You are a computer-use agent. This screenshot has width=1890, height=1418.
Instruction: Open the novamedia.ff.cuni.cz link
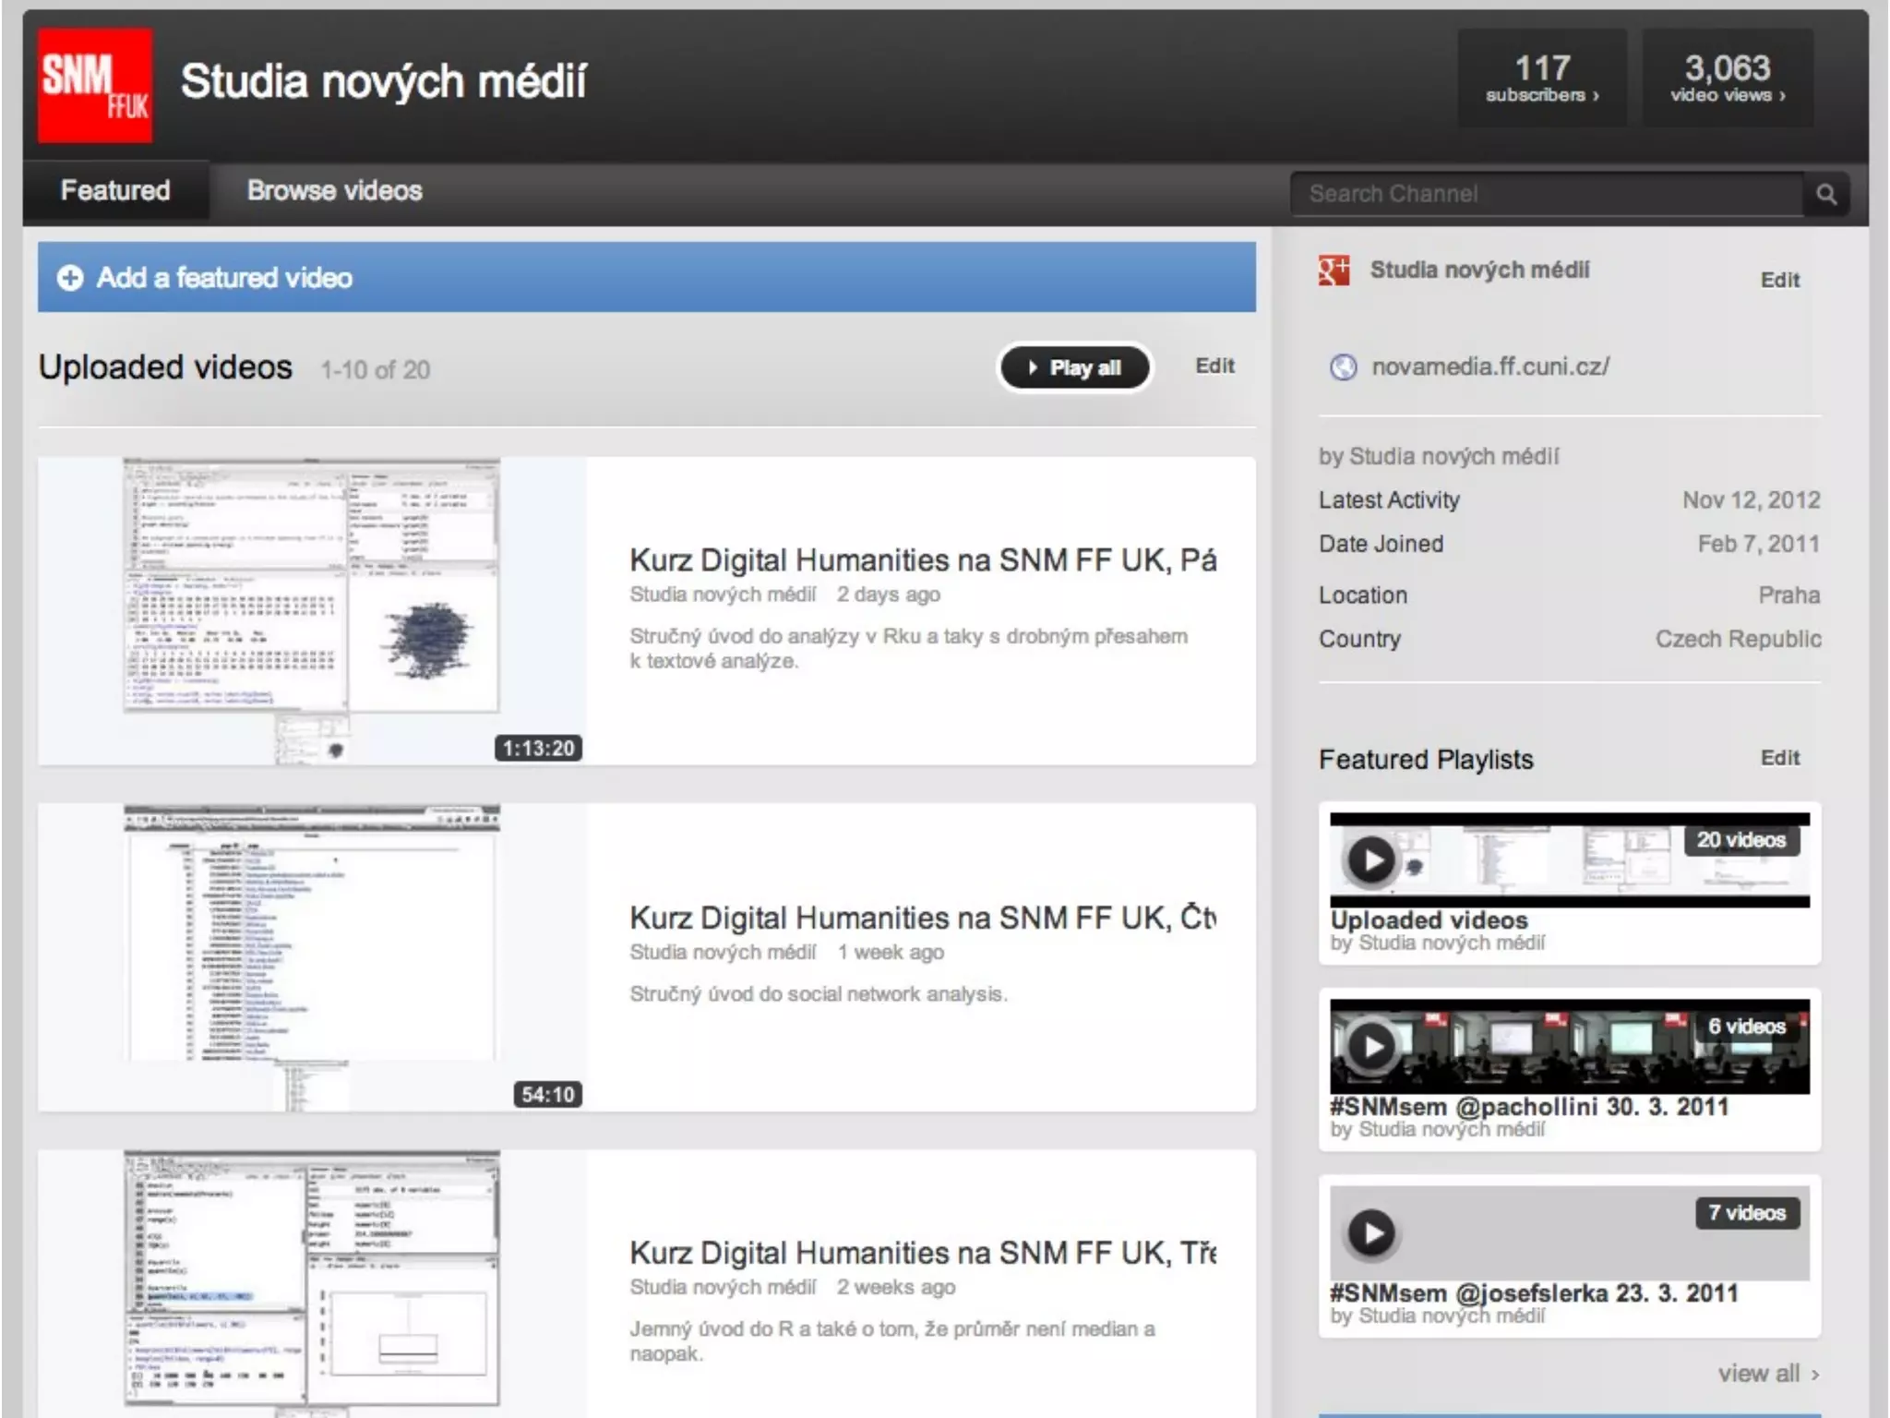[x=1489, y=367]
